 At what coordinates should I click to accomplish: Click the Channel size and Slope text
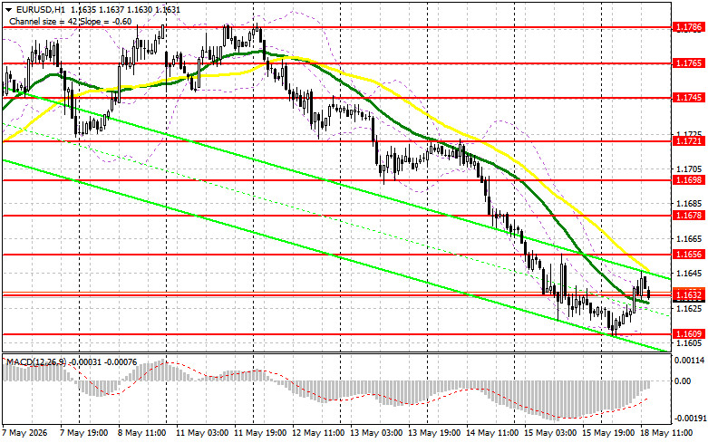pyautogui.click(x=71, y=21)
